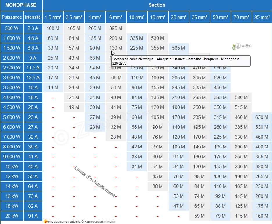272x224 pixels.
Task: Select the 580 M length cell
Action: point(241,97)
